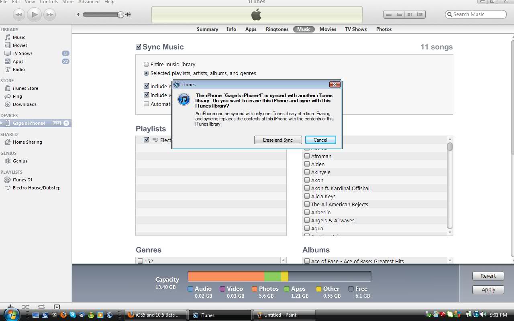Viewport: 514px width, 321px height.
Task: Open Apps in the library sidebar
Action: click(18, 61)
